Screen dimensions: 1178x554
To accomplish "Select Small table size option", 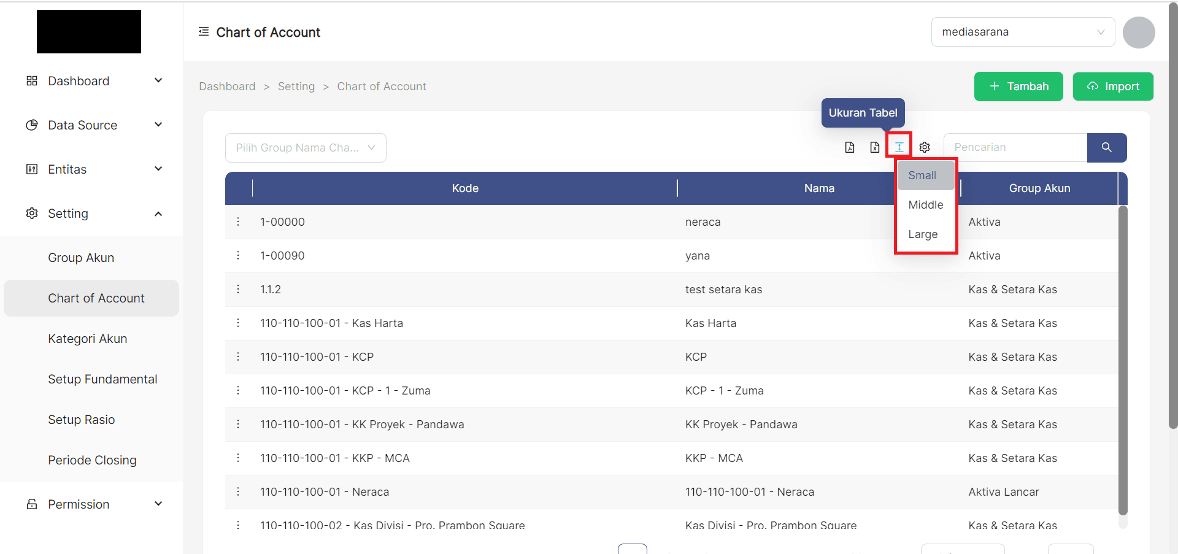I will (922, 175).
